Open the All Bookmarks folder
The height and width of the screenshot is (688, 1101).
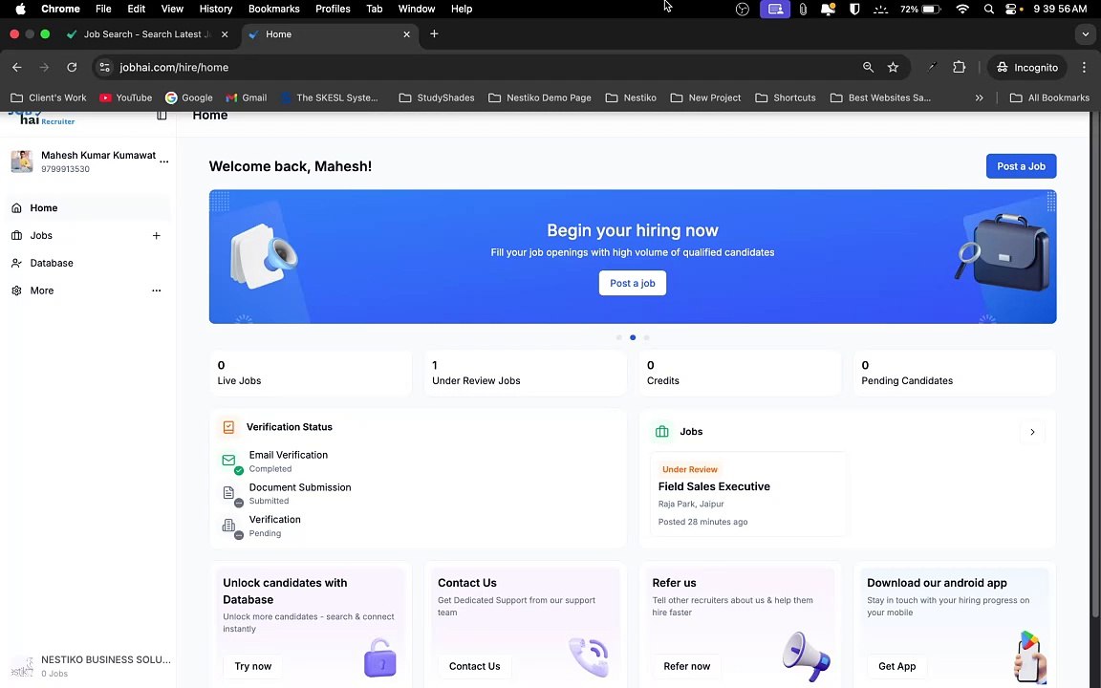(x=1049, y=97)
